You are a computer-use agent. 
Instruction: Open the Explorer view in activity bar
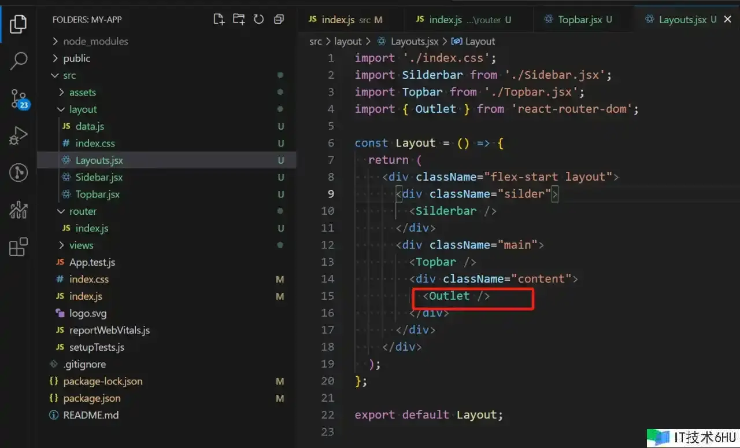click(x=18, y=24)
